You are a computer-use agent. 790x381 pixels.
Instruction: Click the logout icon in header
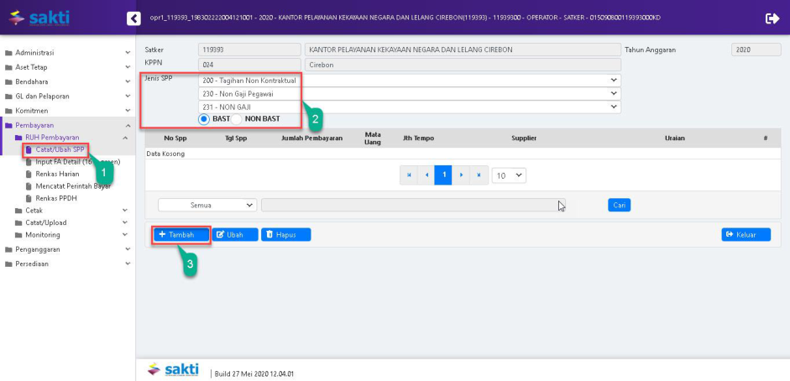point(772,18)
